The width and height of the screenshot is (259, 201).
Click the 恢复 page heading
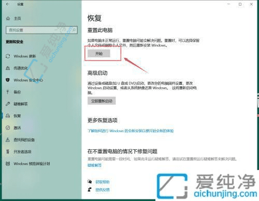pyautogui.click(x=94, y=18)
